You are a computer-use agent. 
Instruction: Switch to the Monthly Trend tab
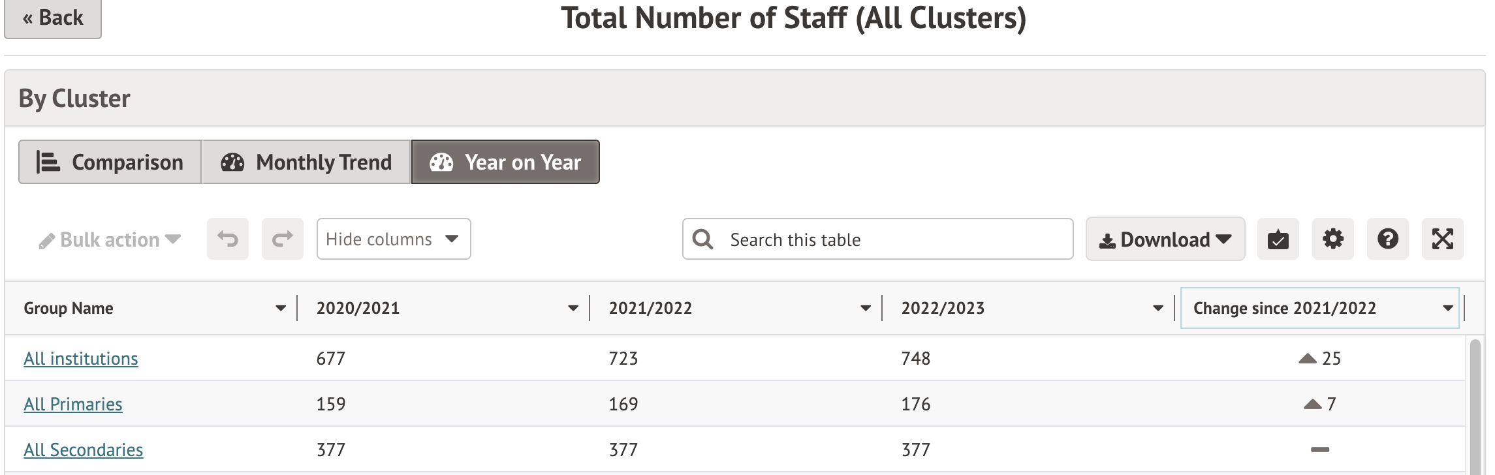pos(306,162)
